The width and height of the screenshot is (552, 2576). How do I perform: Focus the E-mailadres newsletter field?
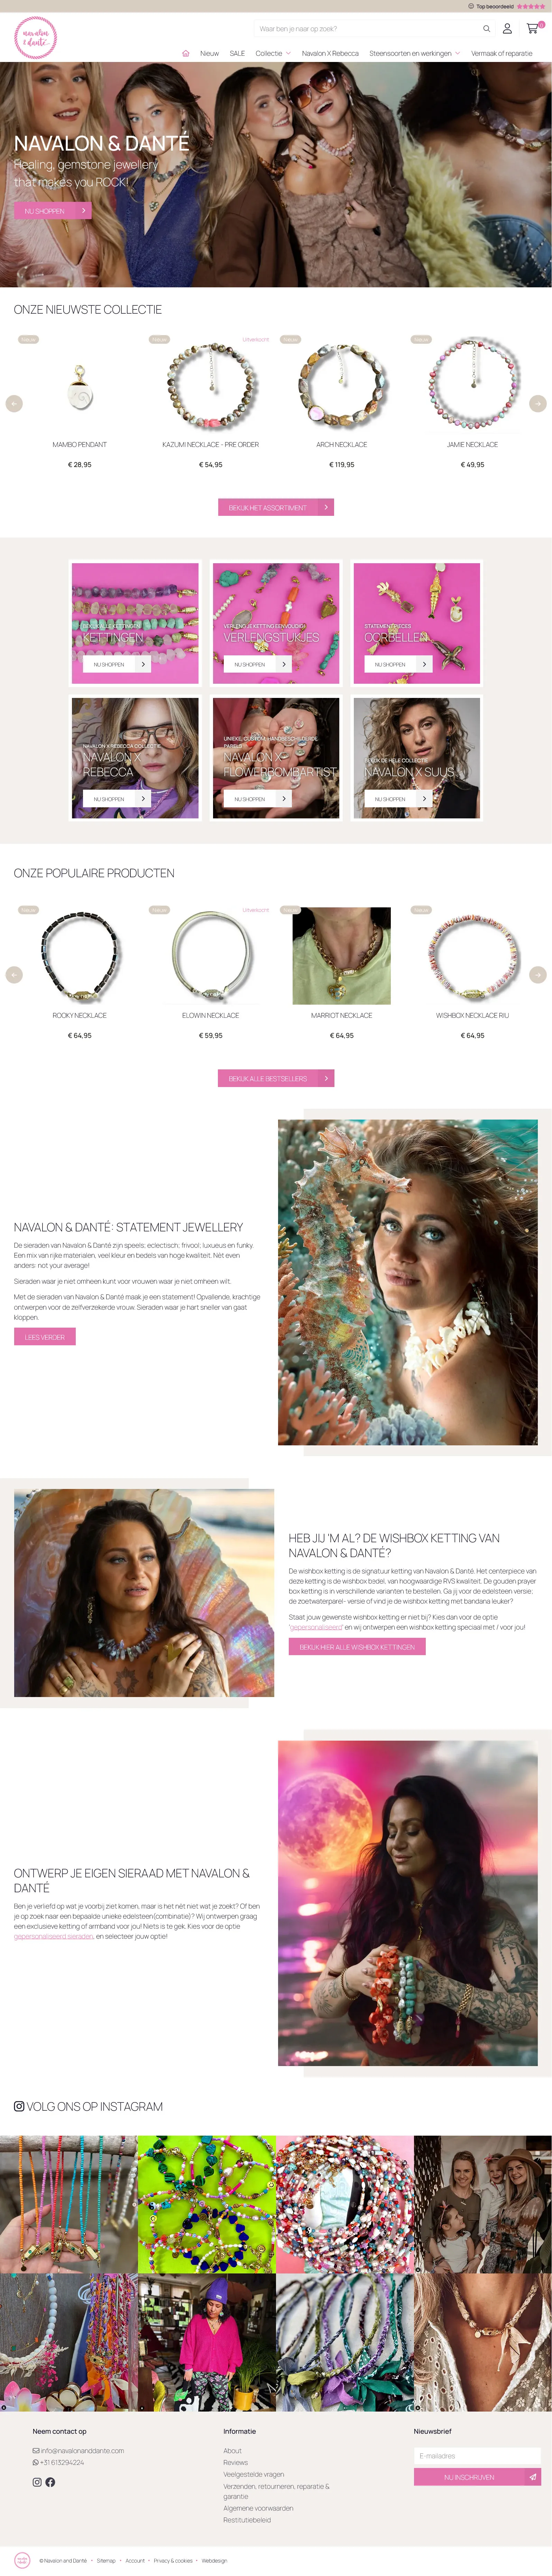click(477, 2455)
